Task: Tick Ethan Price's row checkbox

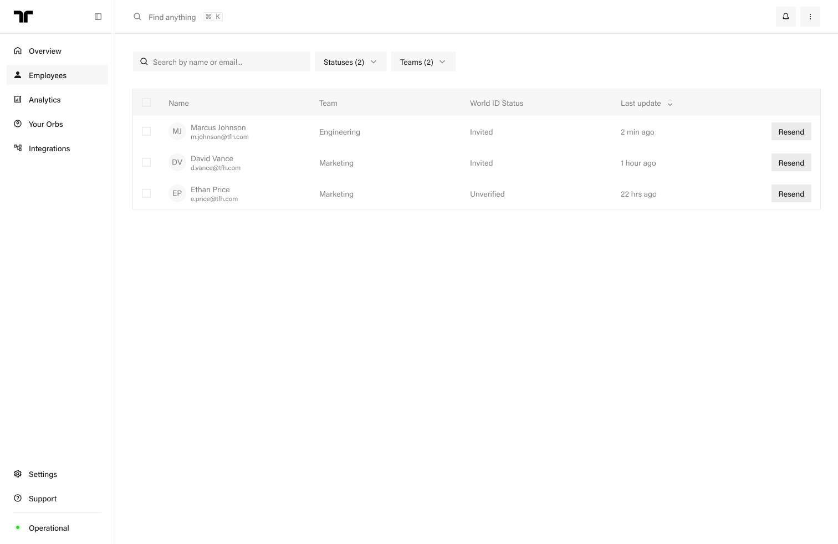Action: point(146,193)
